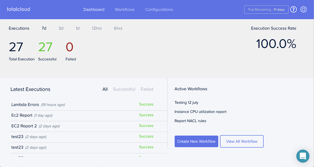
Task: Open the EC2 Report 2 execution
Action: click(x=24, y=126)
